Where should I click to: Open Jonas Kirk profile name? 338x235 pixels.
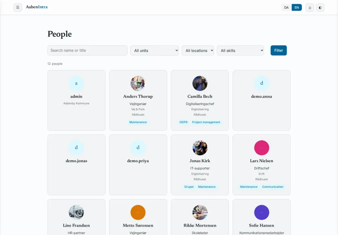click(200, 161)
